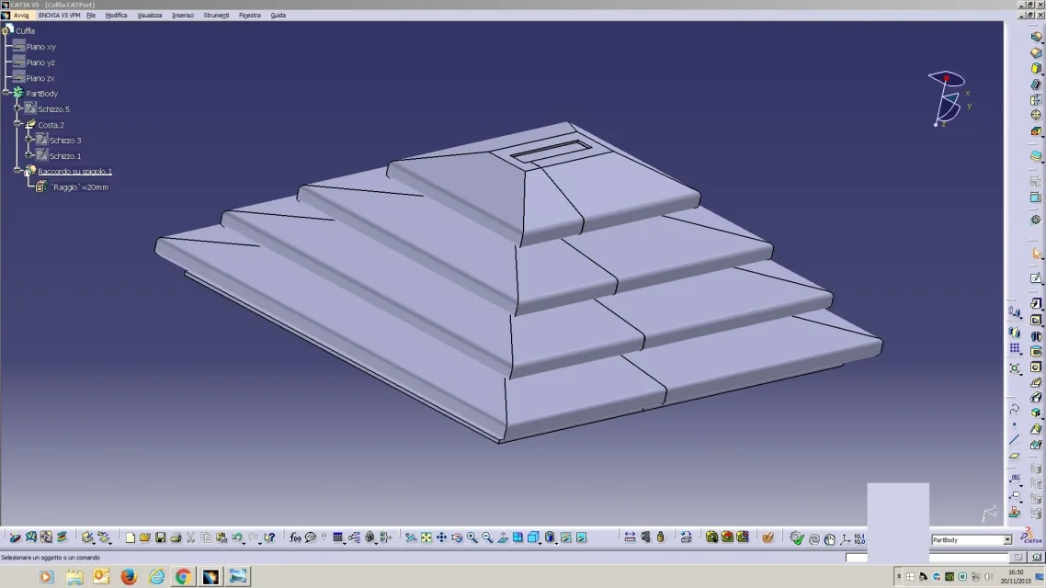
Task: Expand the Schizzo.1 tree node
Action: click(x=28, y=156)
